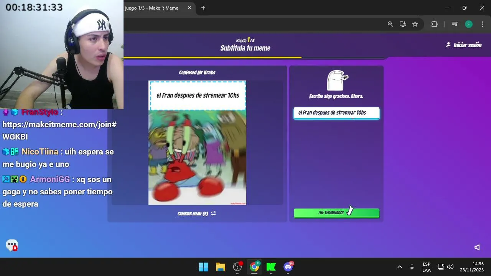Click the Escribe algo gracioso. Ahora. text
Screen dimensions: 491x276
(x=336, y=96)
